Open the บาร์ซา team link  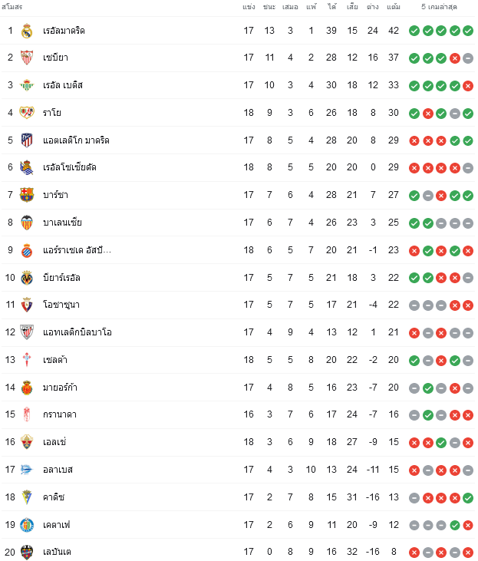click(55, 195)
